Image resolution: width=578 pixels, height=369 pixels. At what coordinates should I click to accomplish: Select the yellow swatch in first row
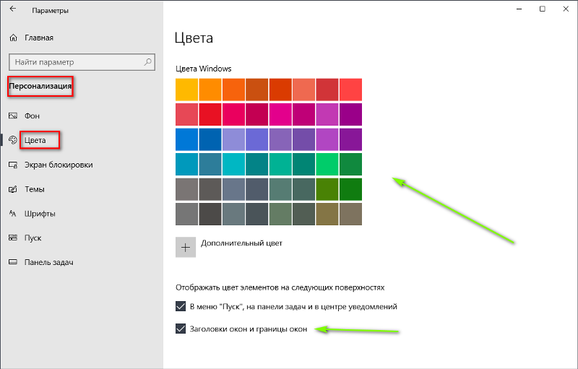186,90
